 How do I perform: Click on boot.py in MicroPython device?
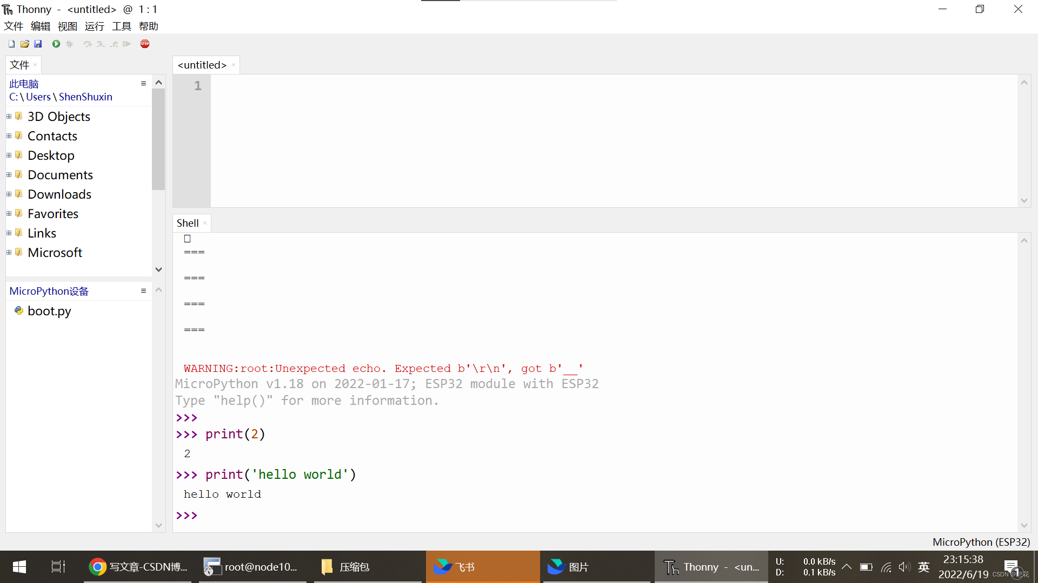49,310
